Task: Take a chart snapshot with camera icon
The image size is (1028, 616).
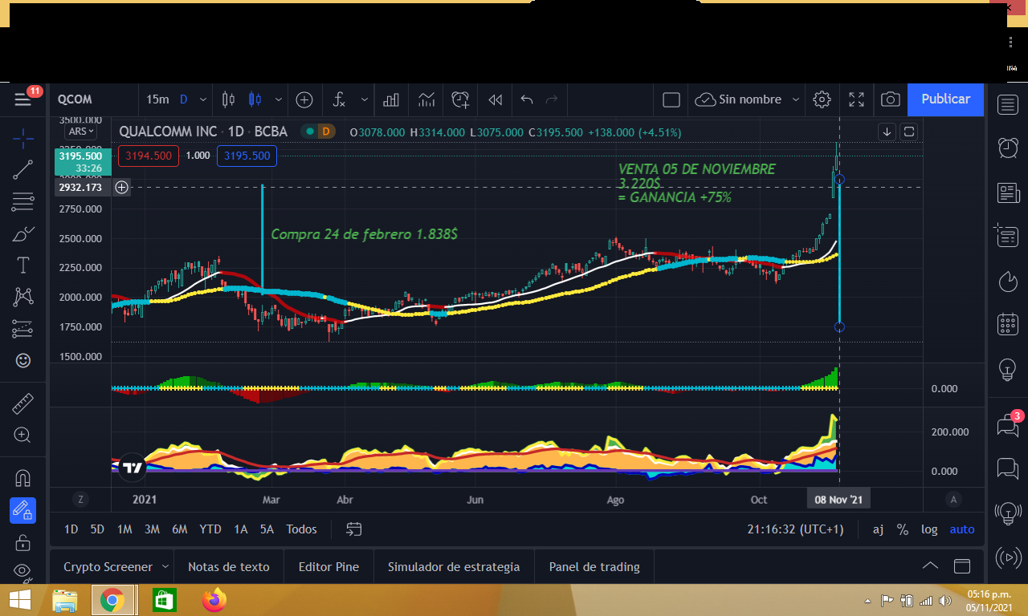Action: [x=890, y=99]
